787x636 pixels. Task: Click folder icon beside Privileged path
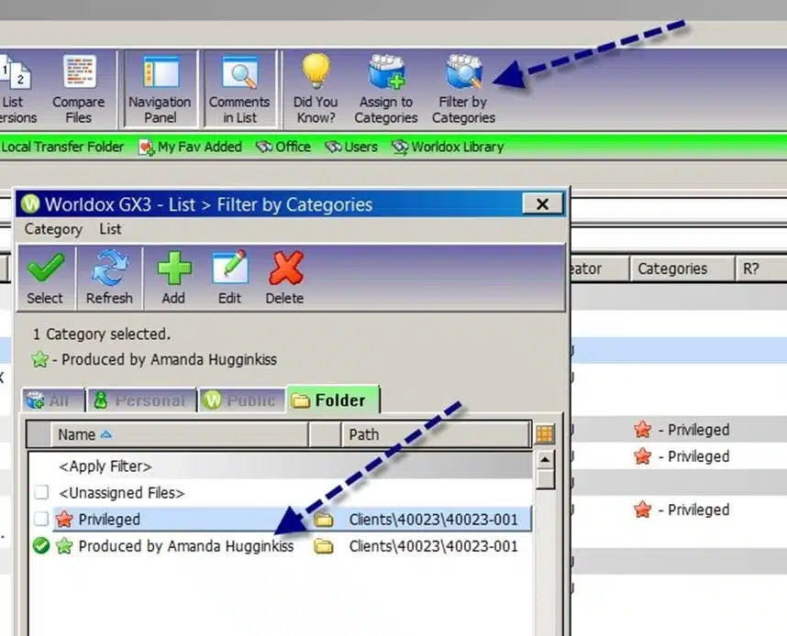(323, 519)
